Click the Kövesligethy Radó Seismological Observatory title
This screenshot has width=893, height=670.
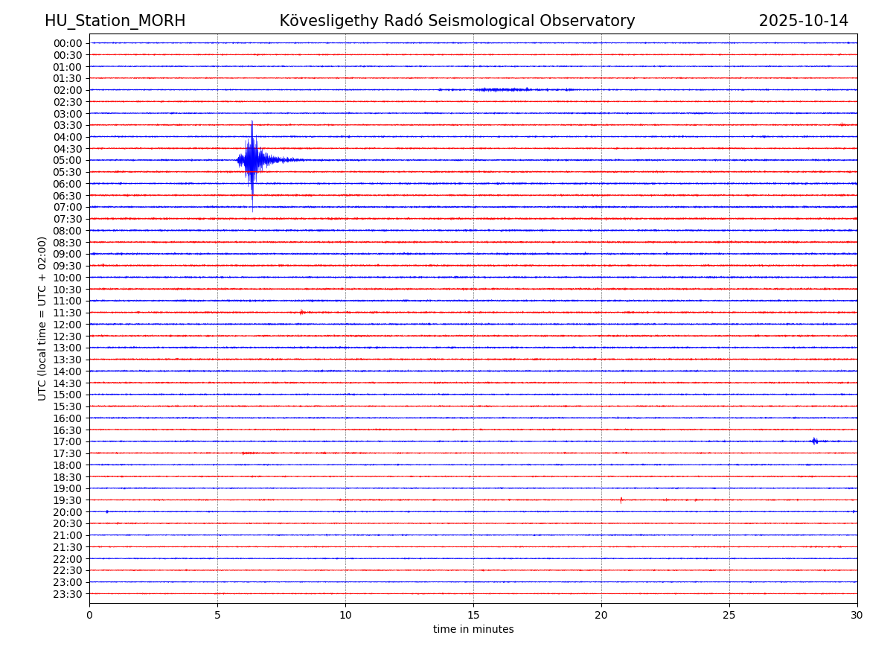457,21
